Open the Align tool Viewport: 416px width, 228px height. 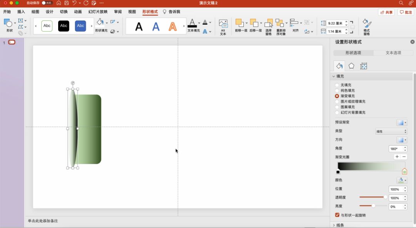294,23
